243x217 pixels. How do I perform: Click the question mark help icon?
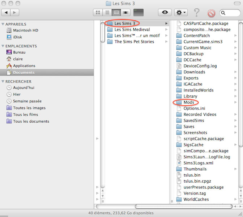pos(196,13)
